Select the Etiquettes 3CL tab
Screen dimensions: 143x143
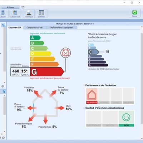click(15, 28)
